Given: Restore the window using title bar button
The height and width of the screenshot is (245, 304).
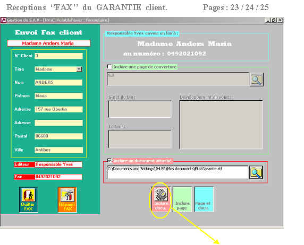Looking at the screenshot, I should pyautogui.click(x=274, y=20).
